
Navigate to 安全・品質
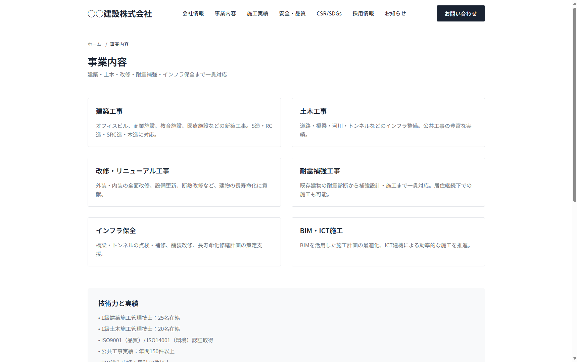coord(292,13)
